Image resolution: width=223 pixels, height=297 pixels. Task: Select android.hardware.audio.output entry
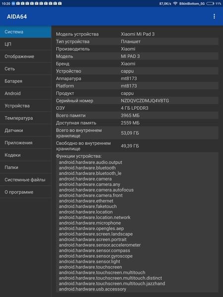[x=91, y=162]
